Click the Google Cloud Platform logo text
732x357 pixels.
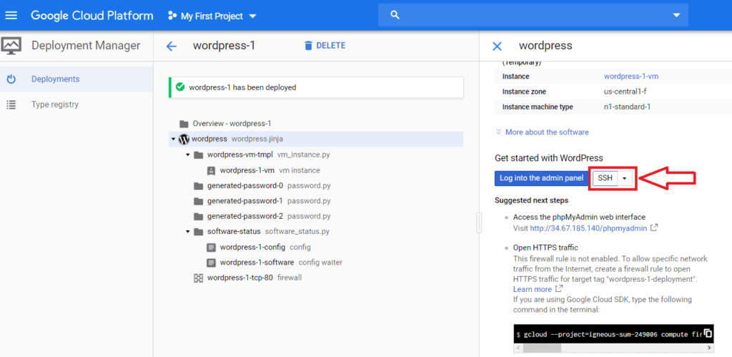tap(92, 16)
